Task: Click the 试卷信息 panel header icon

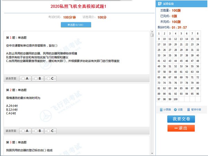Action: coord(159,3)
